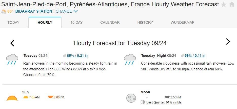Click the home icon beside the title
Image resolution: width=237 pixels, height=109 pixels.
coord(232,4)
